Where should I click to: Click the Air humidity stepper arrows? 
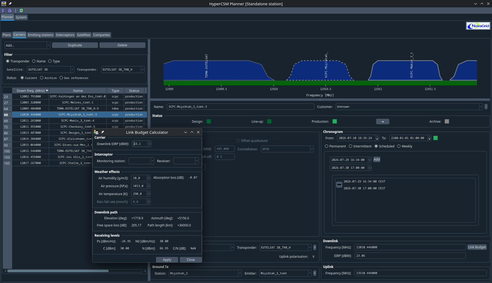(x=148, y=178)
